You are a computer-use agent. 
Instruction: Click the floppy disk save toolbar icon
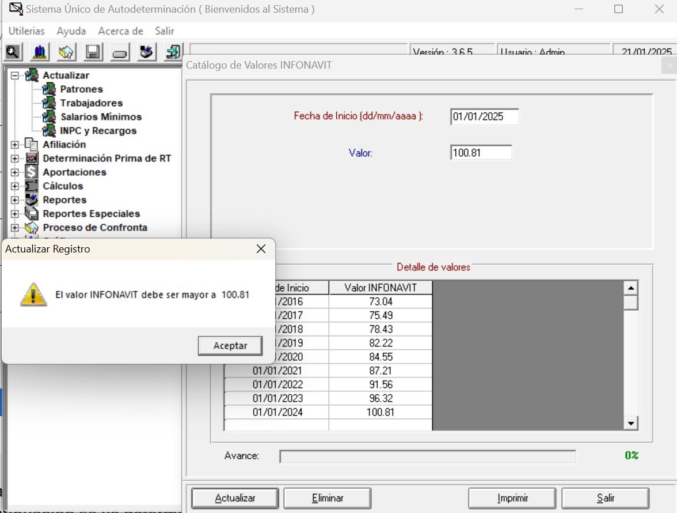point(93,52)
